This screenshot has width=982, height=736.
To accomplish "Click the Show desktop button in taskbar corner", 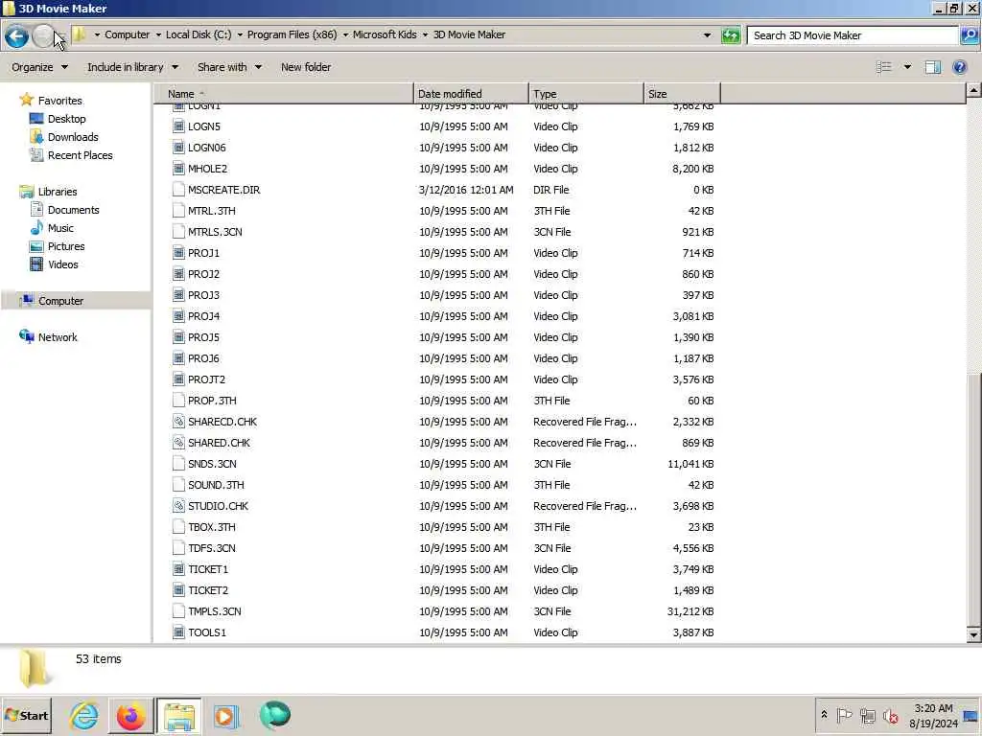I will 972,716.
